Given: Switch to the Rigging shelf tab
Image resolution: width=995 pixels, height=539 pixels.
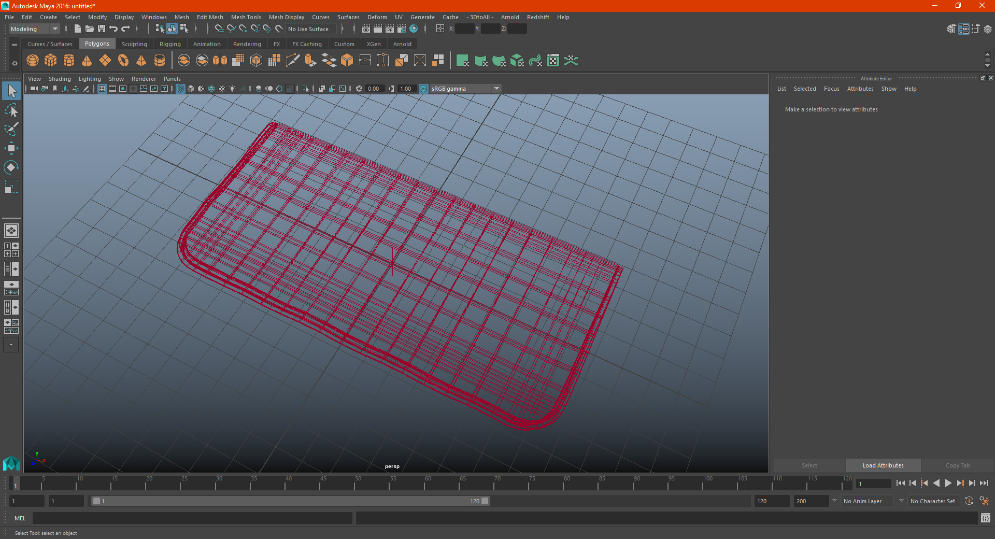Looking at the screenshot, I should 170,44.
